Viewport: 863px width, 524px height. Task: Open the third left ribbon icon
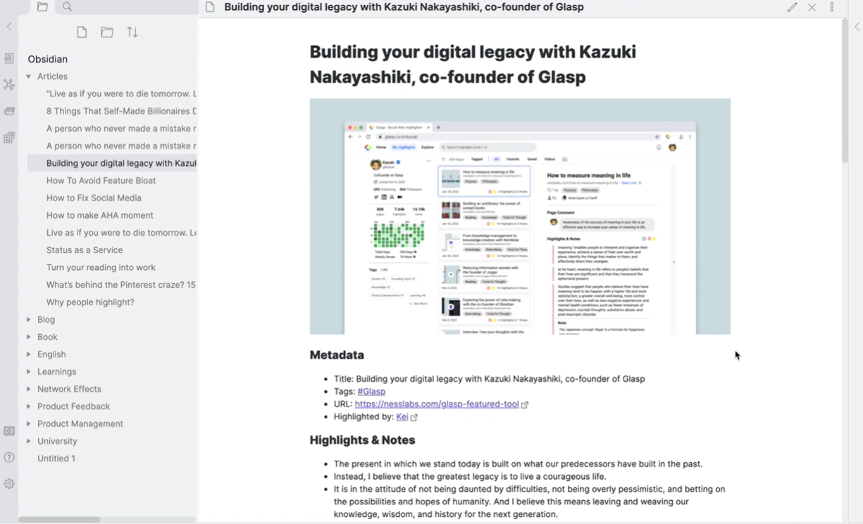tap(9, 111)
